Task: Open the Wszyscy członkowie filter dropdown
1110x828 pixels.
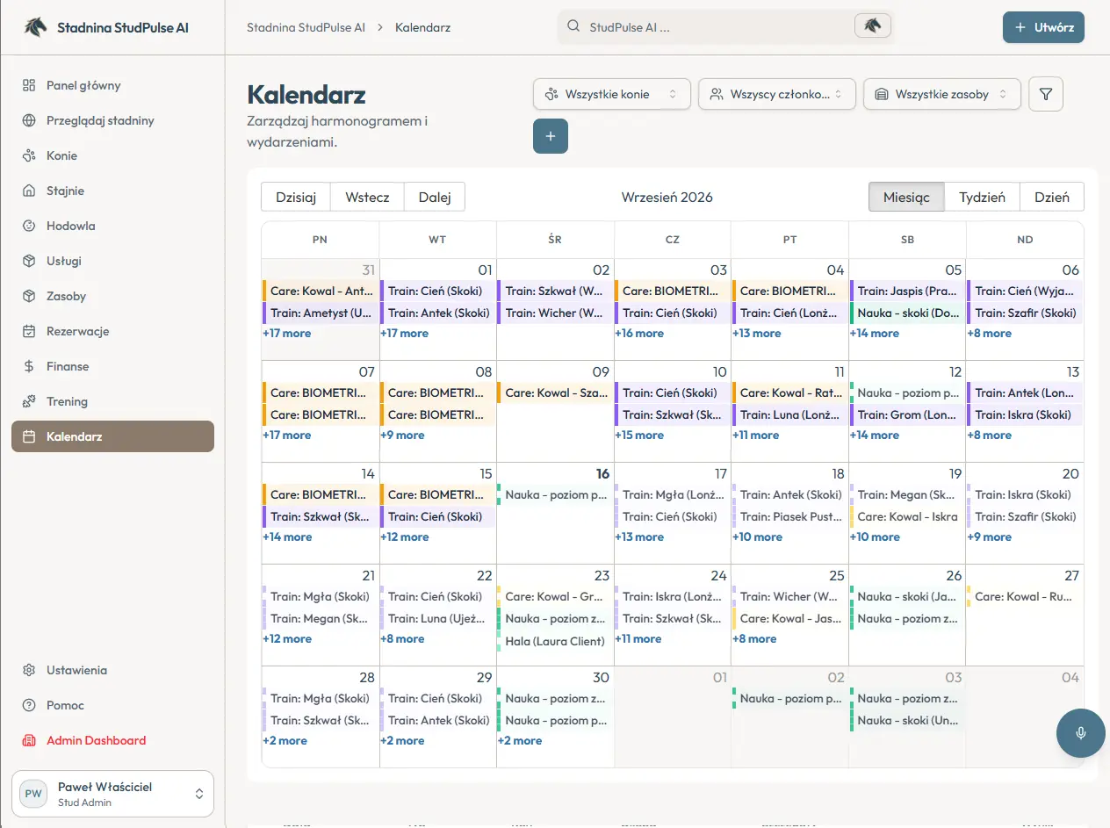Action: click(x=777, y=94)
